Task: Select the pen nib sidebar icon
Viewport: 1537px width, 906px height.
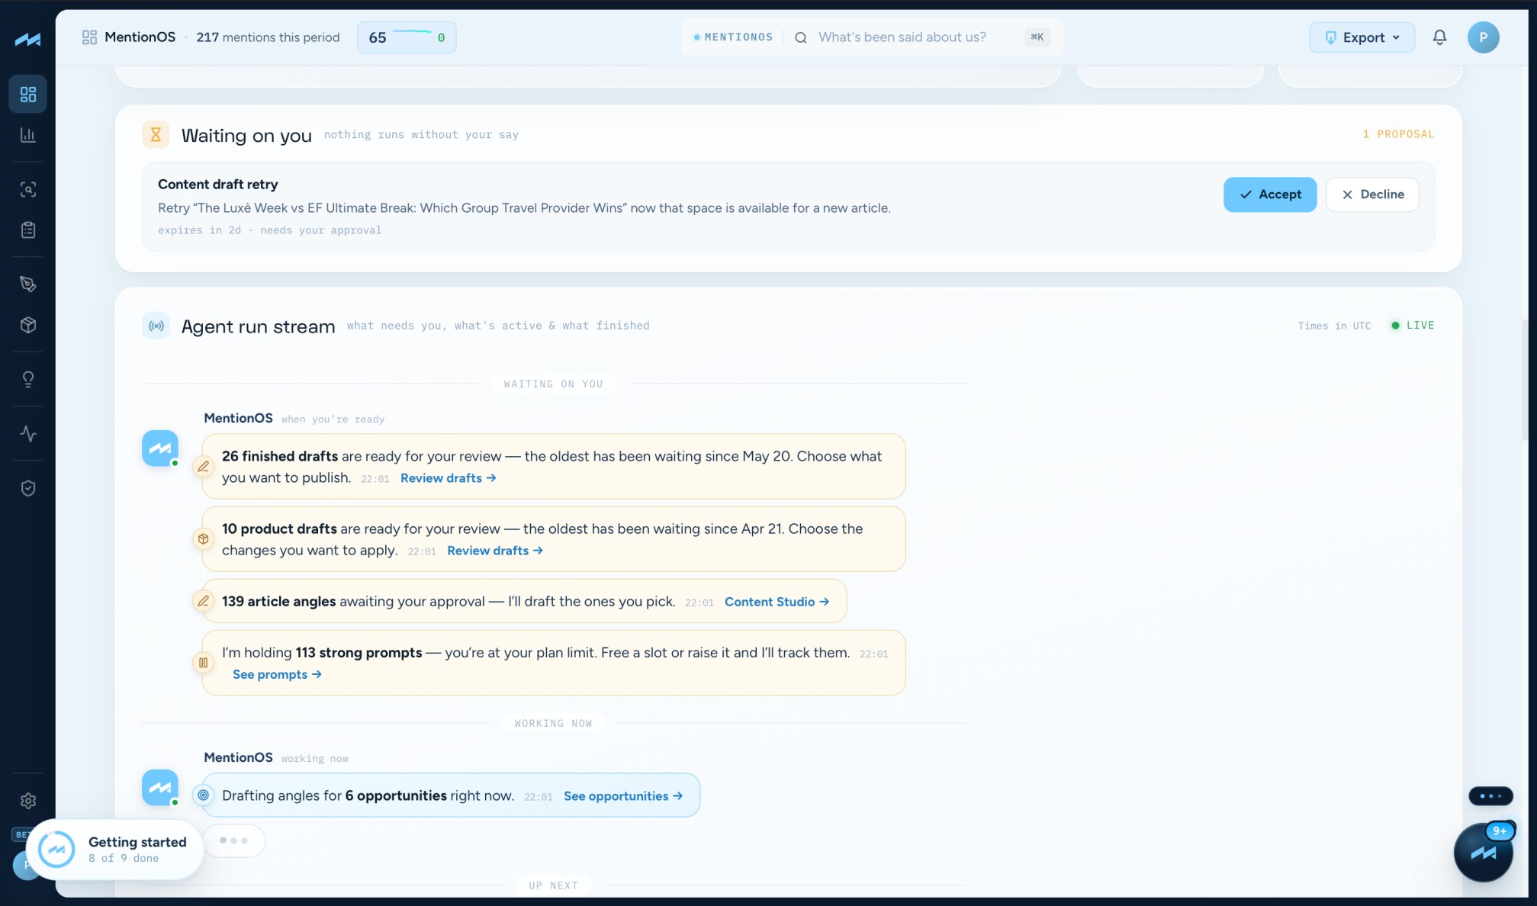Action: 28,284
